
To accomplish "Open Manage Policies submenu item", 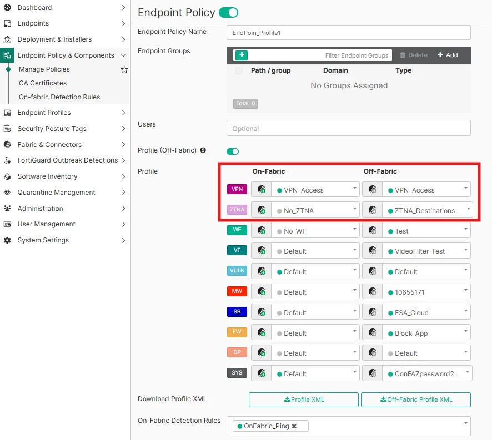I will point(44,69).
